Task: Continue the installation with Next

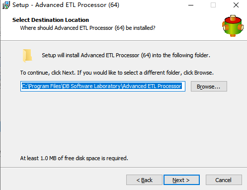Action: click(181, 180)
